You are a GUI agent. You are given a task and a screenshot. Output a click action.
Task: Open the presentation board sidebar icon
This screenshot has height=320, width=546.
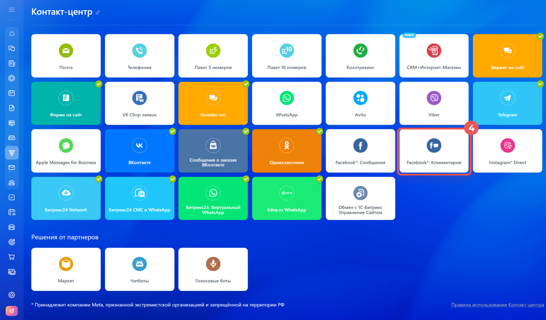click(x=12, y=123)
